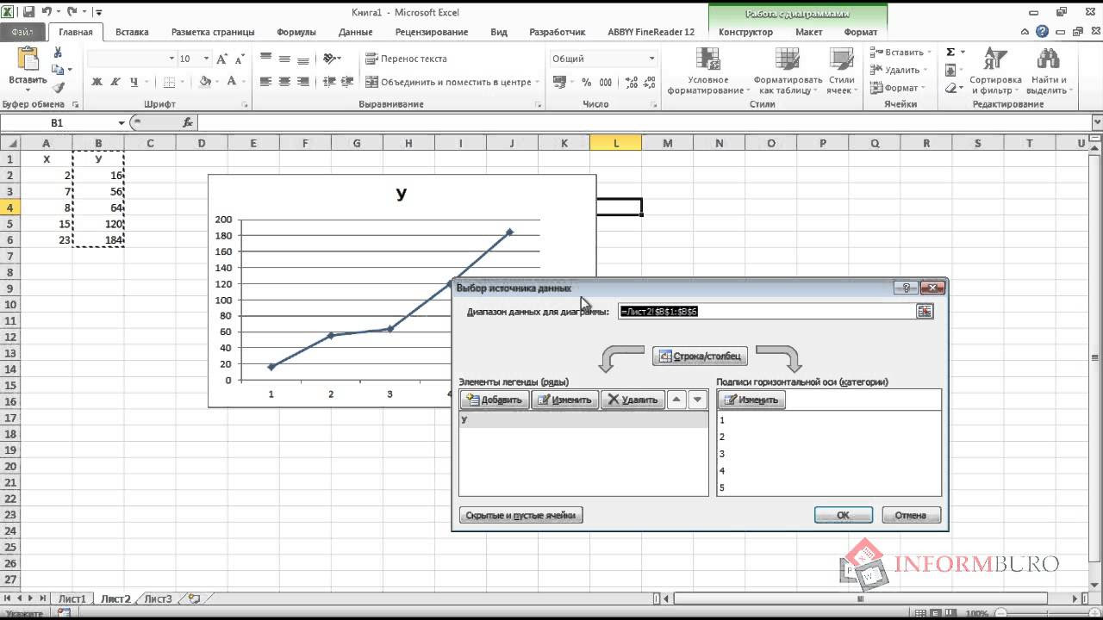Click the text orientation icon
Image resolution: width=1103 pixels, height=620 pixels.
(x=329, y=59)
